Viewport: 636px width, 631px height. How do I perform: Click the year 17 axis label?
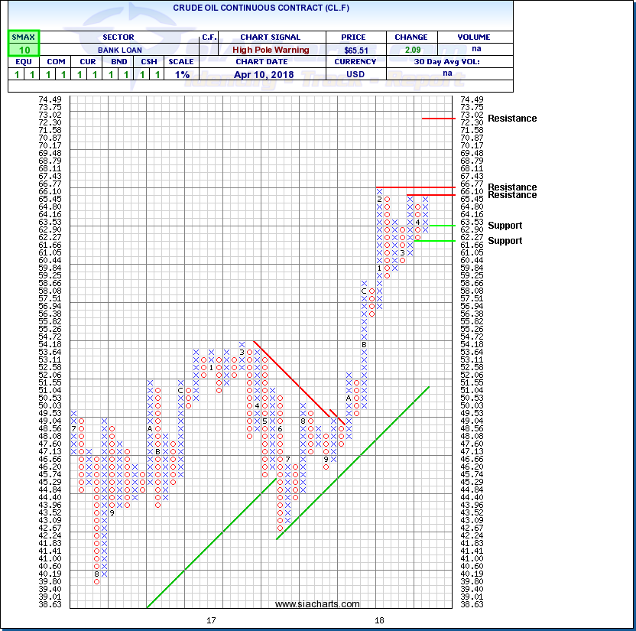pos(212,620)
